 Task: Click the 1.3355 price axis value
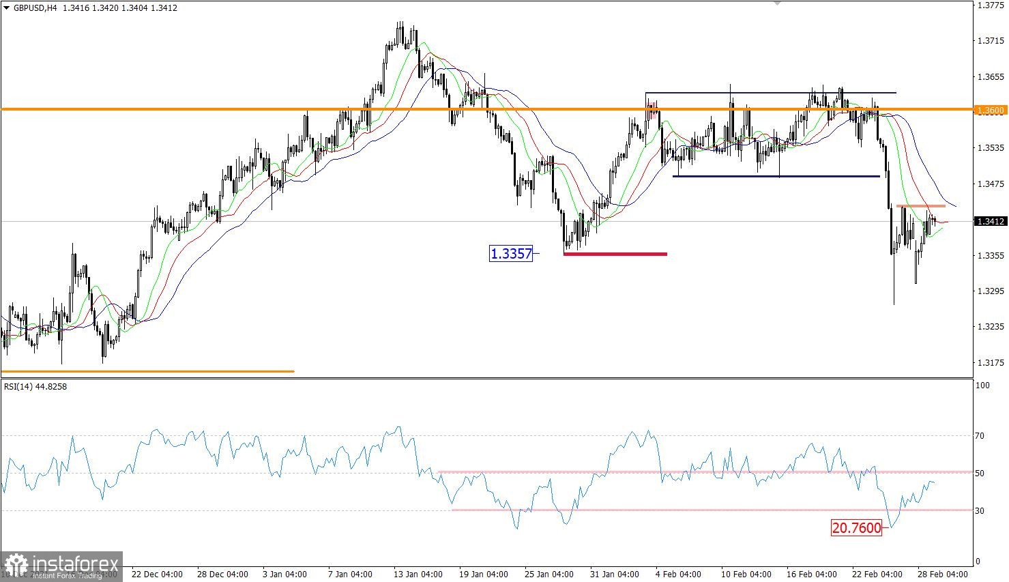pyautogui.click(x=991, y=255)
